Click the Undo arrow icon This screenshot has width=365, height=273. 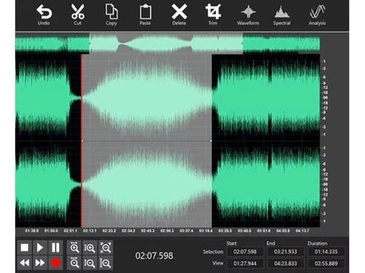click(x=44, y=12)
